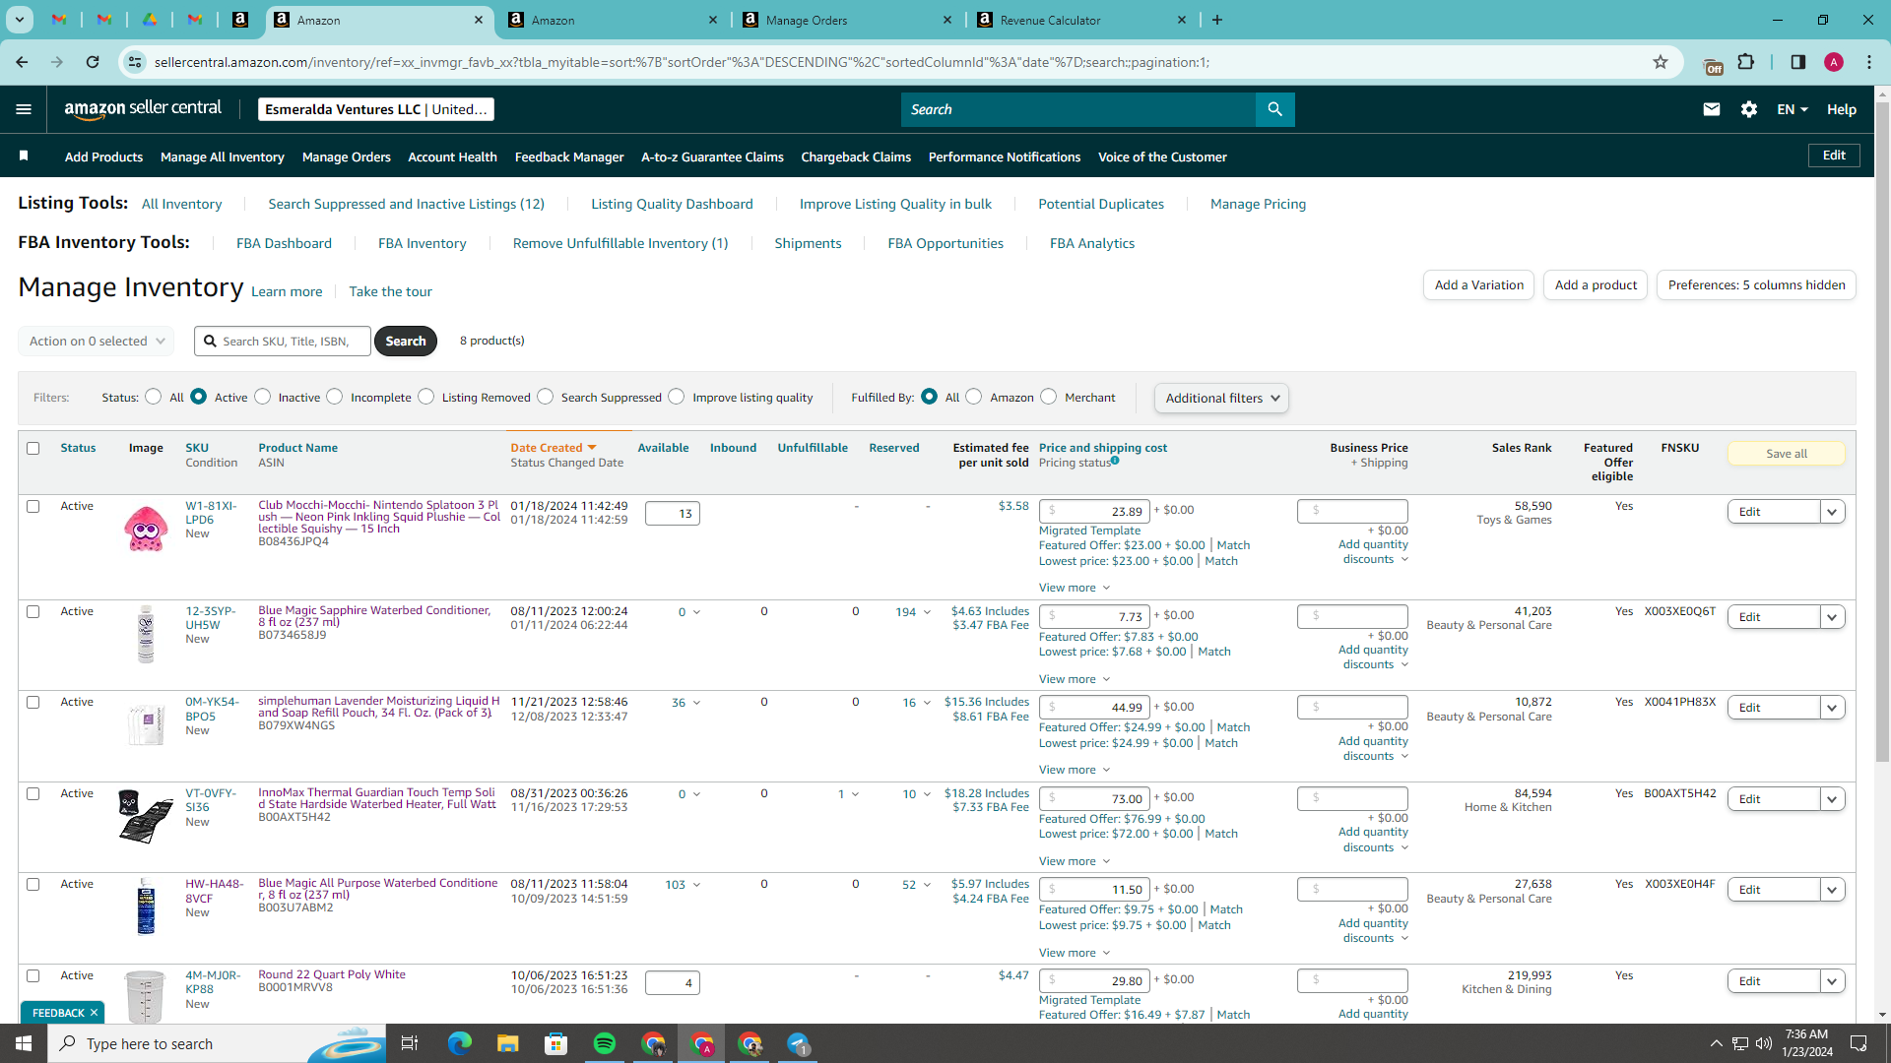Switch to the Revenue Calculator browser tab
This screenshot has width=1891, height=1063.
coord(1080,20)
